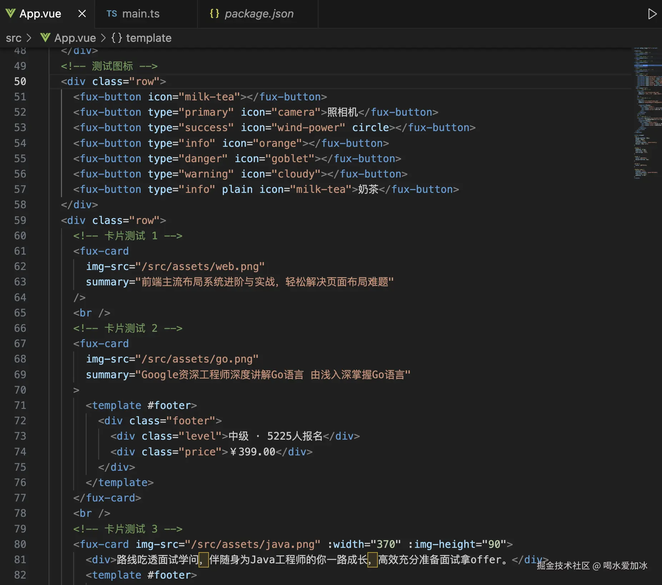
Task: Select line number 80 in the gutter
Action: point(20,544)
